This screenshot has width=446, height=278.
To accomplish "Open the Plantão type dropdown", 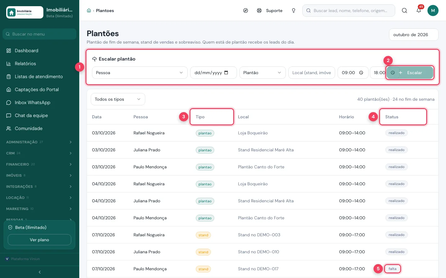I will coord(262,73).
